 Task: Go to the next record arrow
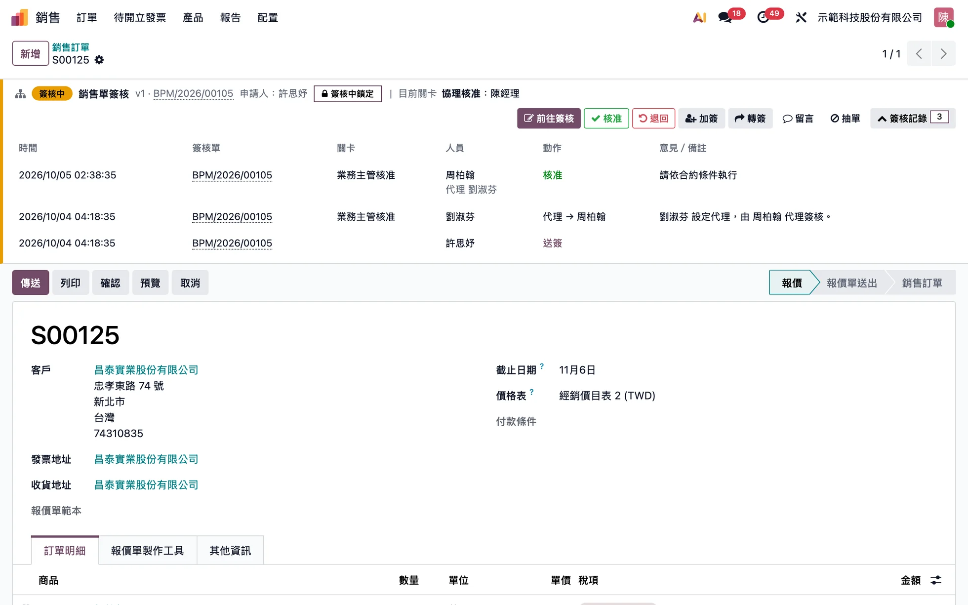(x=943, y=53)
